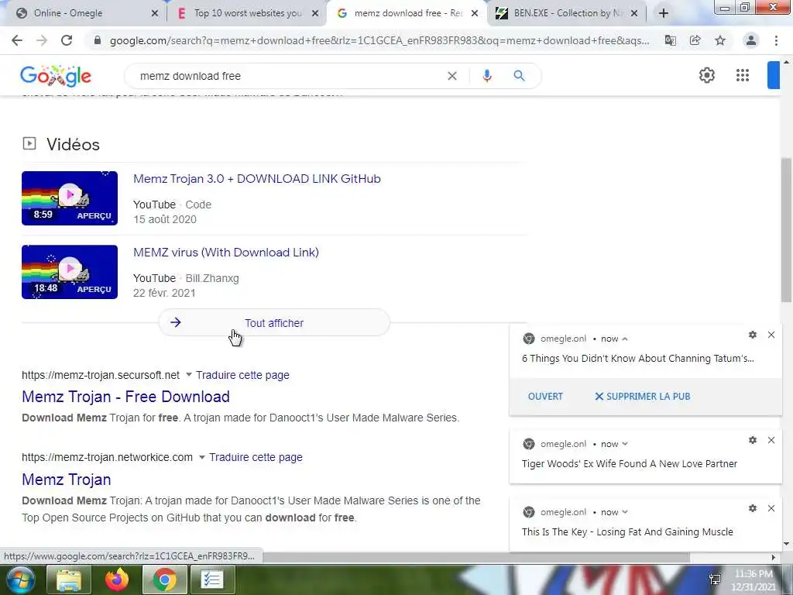
Task: Open Memz Trojan 3.0 + DOWNLOAD LINK GitHub
Action: (257, 179)
